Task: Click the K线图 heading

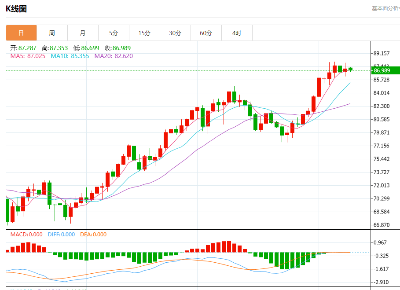Action: click(x=16, y=9)
